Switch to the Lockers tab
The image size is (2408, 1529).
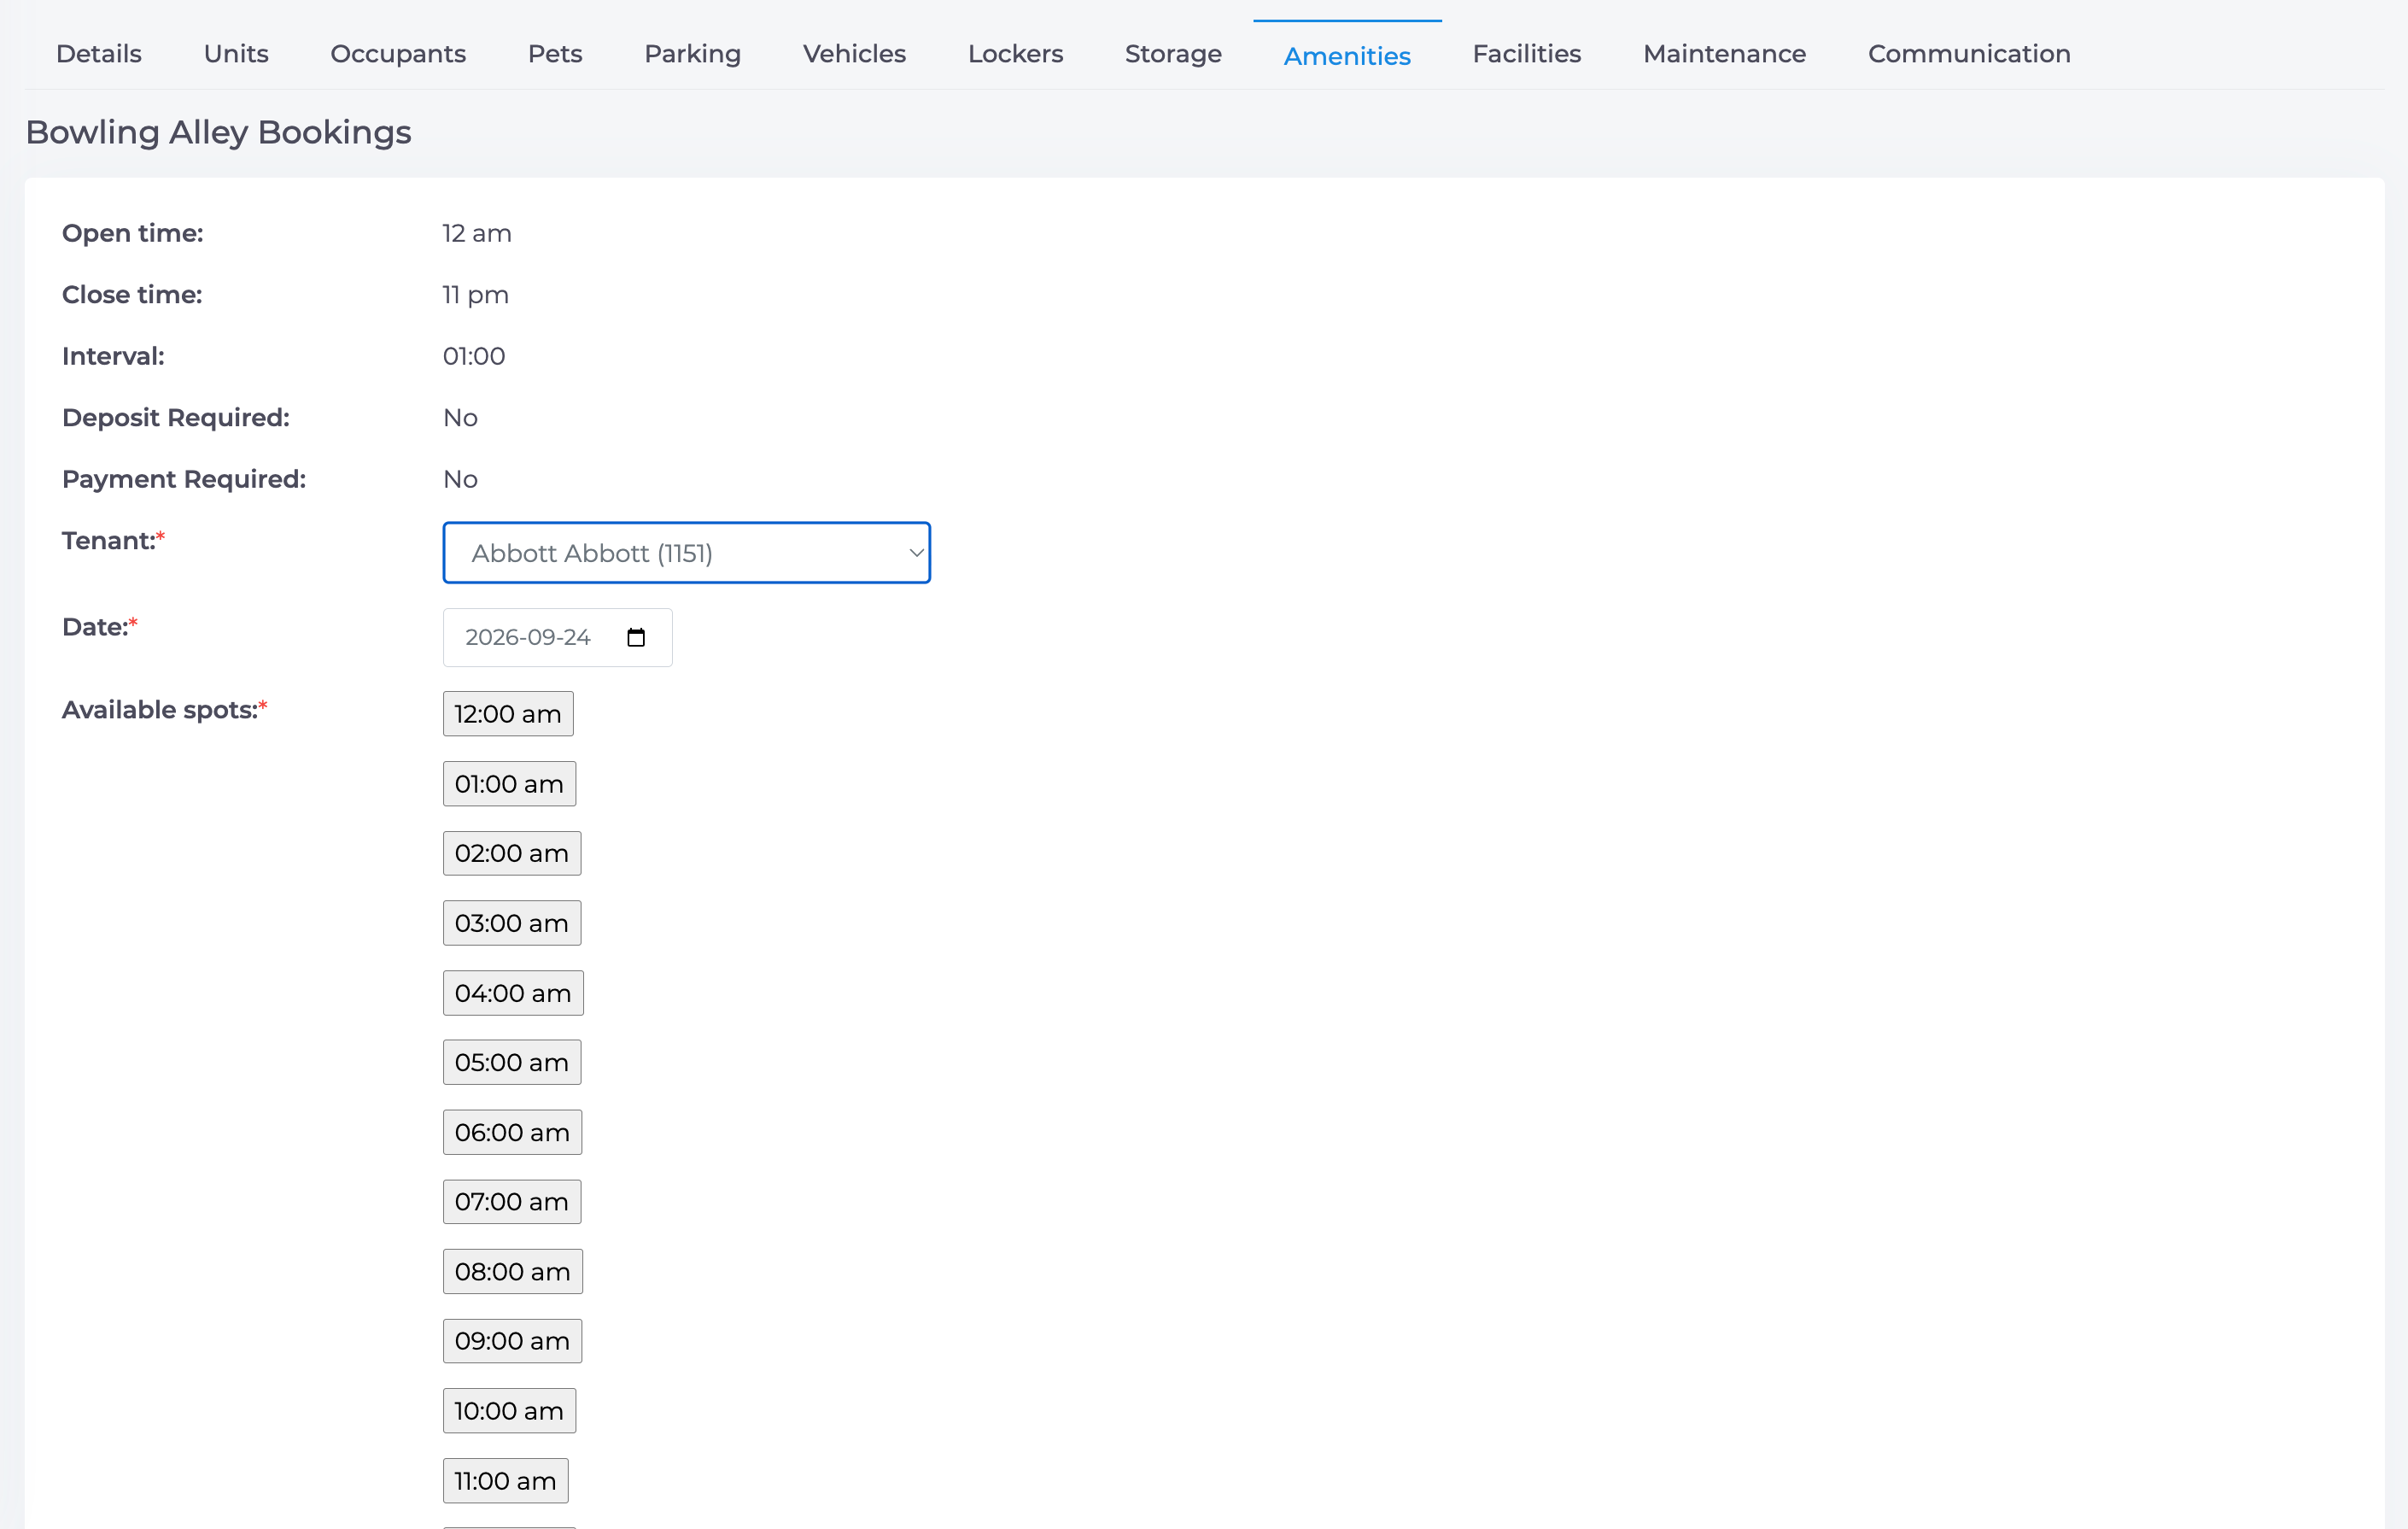tap(1015, 54)
